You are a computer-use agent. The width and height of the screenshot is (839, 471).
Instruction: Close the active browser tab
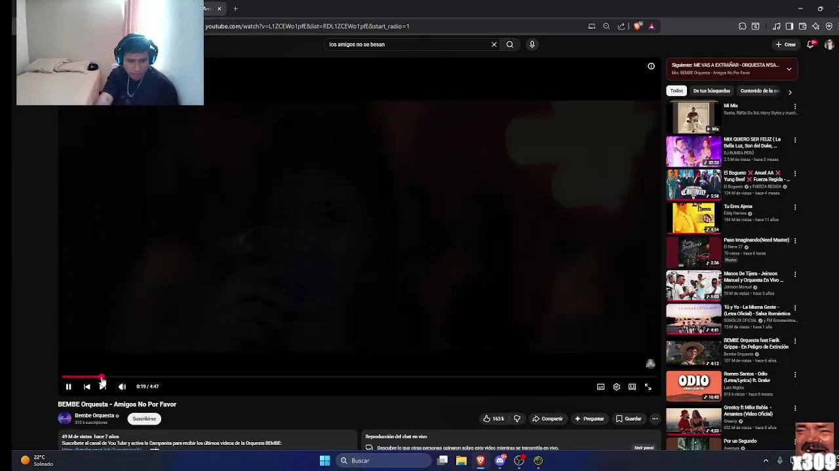(219, 9)
